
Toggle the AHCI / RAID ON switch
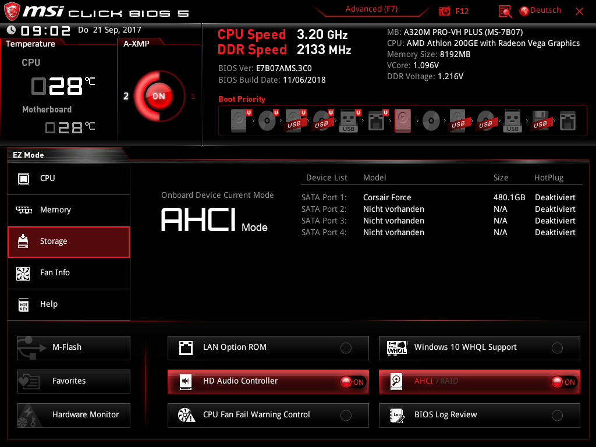tap(563, 382)
